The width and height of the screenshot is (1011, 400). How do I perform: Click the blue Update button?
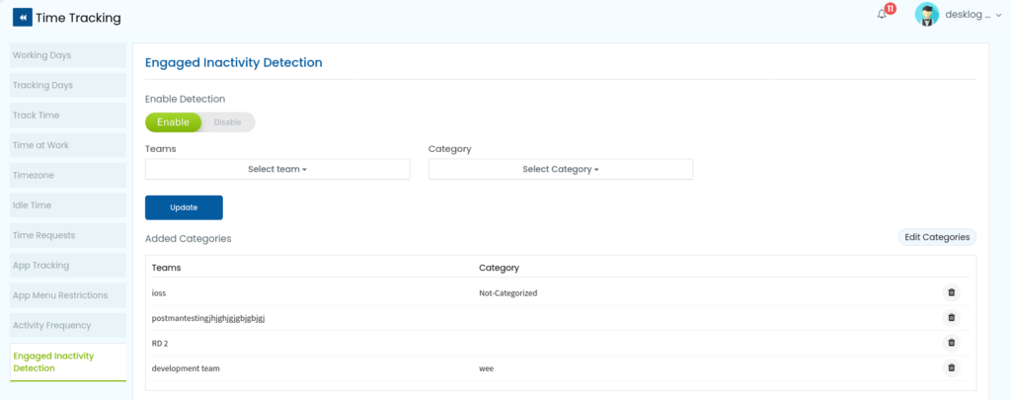pos(184,207)
